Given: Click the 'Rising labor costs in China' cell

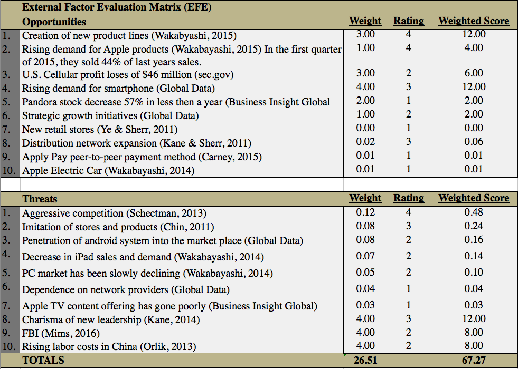Looking at the screenshot, I should point(109,346).
